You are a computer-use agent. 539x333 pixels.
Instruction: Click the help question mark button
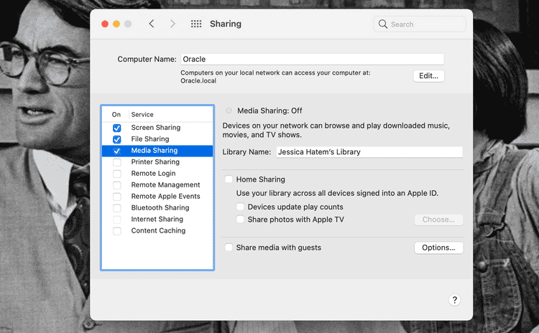click(x=454, y=300)
